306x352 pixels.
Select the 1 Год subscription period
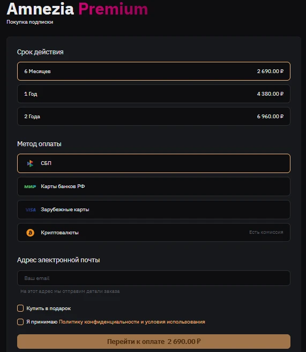[154, 94]
